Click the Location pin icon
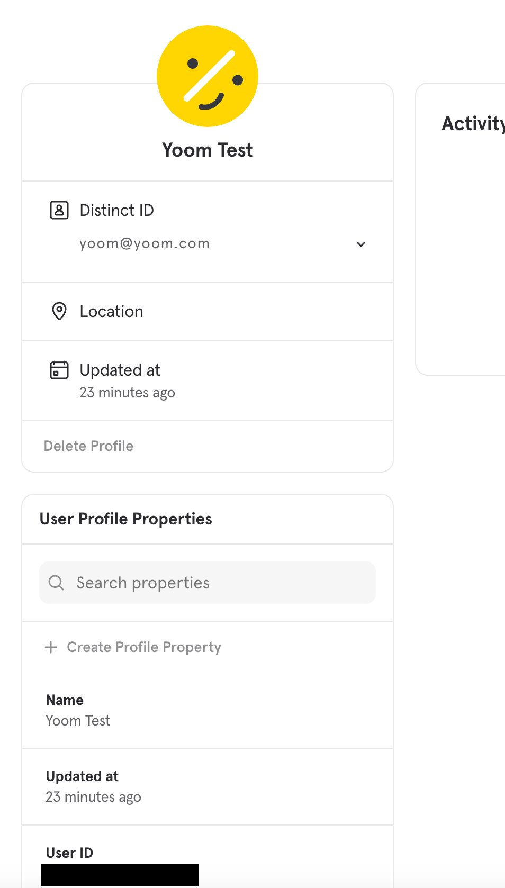This screenshot has width=505, height=888. pos(59,311)
